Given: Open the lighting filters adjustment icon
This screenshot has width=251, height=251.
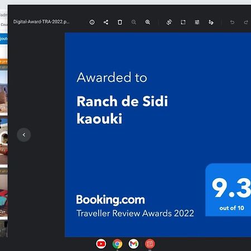Looking at the screenshot, I should click(197, 22).
